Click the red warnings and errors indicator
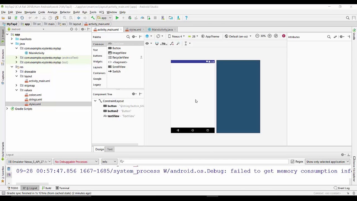 coord(284,36)
